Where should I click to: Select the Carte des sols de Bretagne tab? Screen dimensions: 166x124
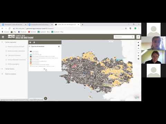[67, 24]
